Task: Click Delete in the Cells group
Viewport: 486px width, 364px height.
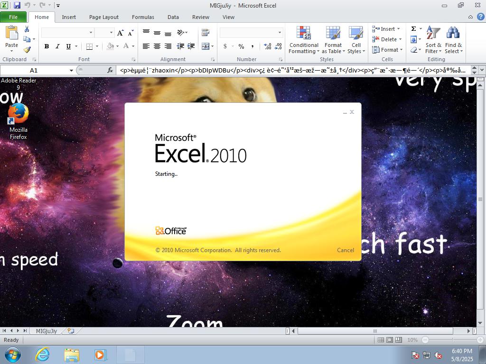Action: coord(387,39)
